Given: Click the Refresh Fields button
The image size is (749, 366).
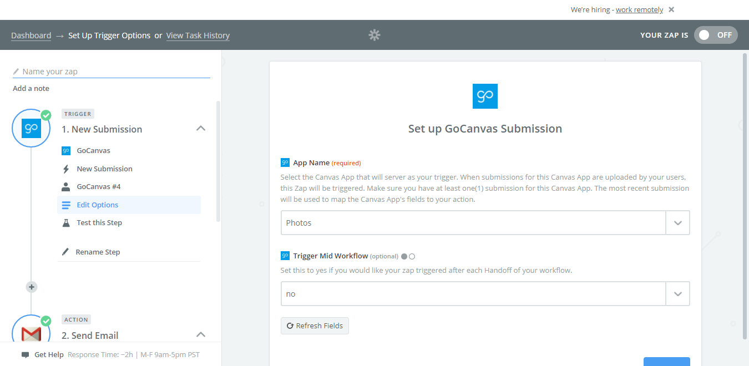Looking at the screenshot, I should pyautogui.click(x=315, y=326).
